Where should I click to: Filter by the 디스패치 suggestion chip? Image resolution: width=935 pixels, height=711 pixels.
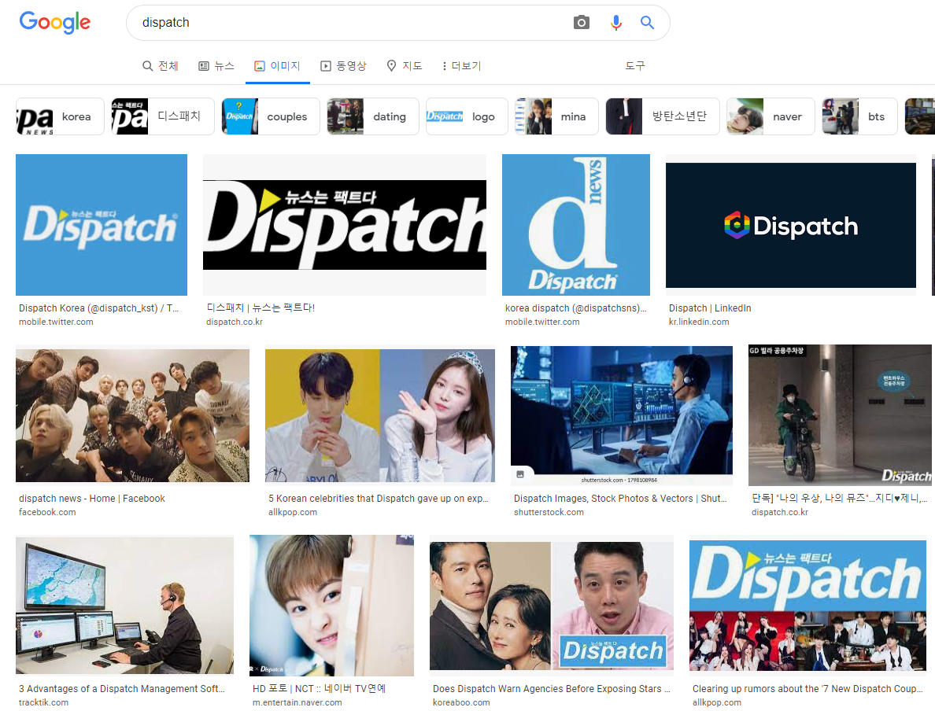[163, 116]
